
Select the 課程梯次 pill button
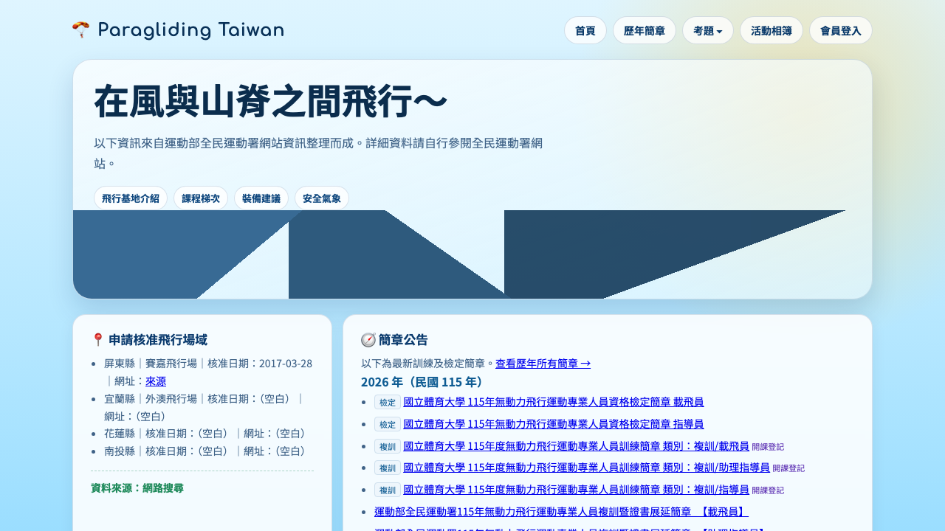201,198
